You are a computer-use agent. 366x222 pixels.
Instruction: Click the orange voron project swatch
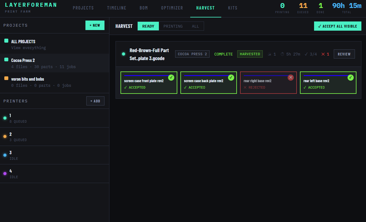6,78
